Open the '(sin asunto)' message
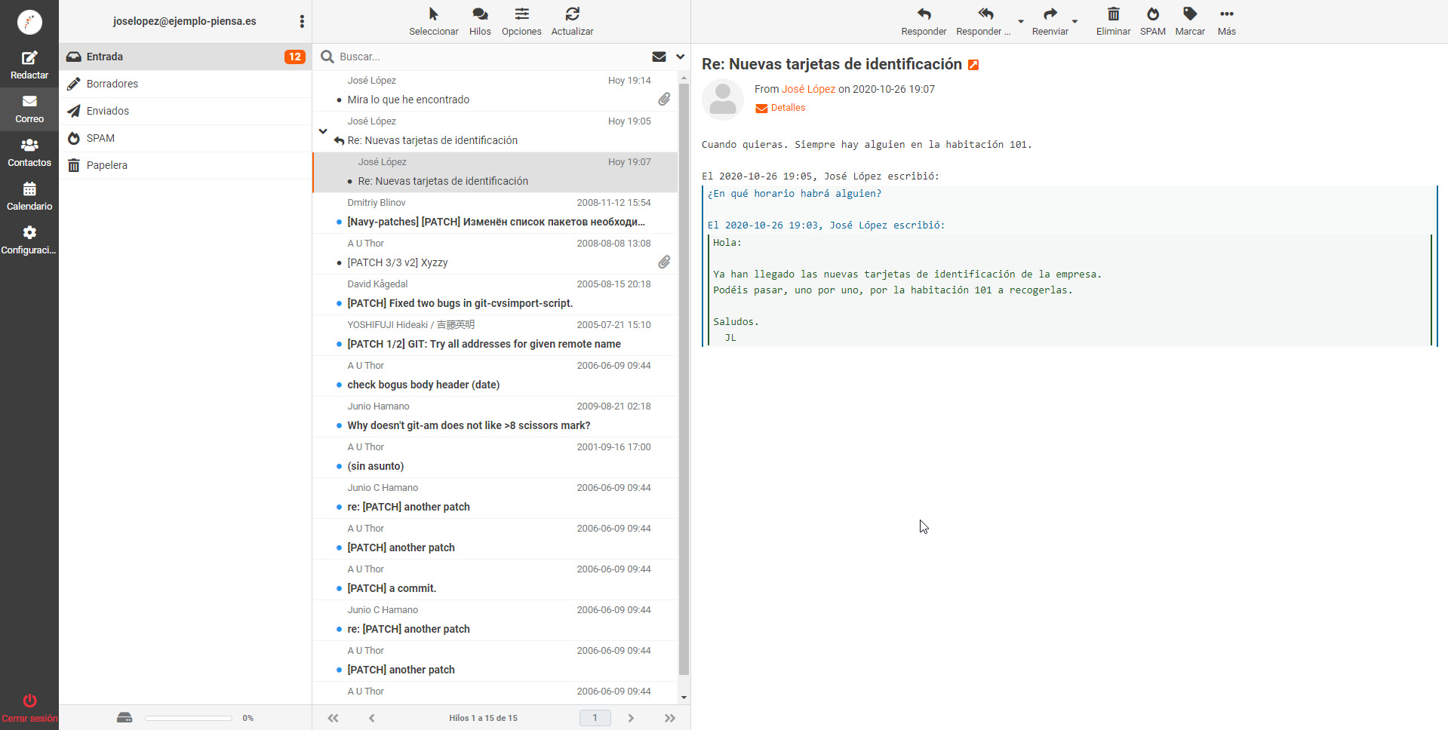The width and height of the screenshot is (1448, 730). pos(495,457)
